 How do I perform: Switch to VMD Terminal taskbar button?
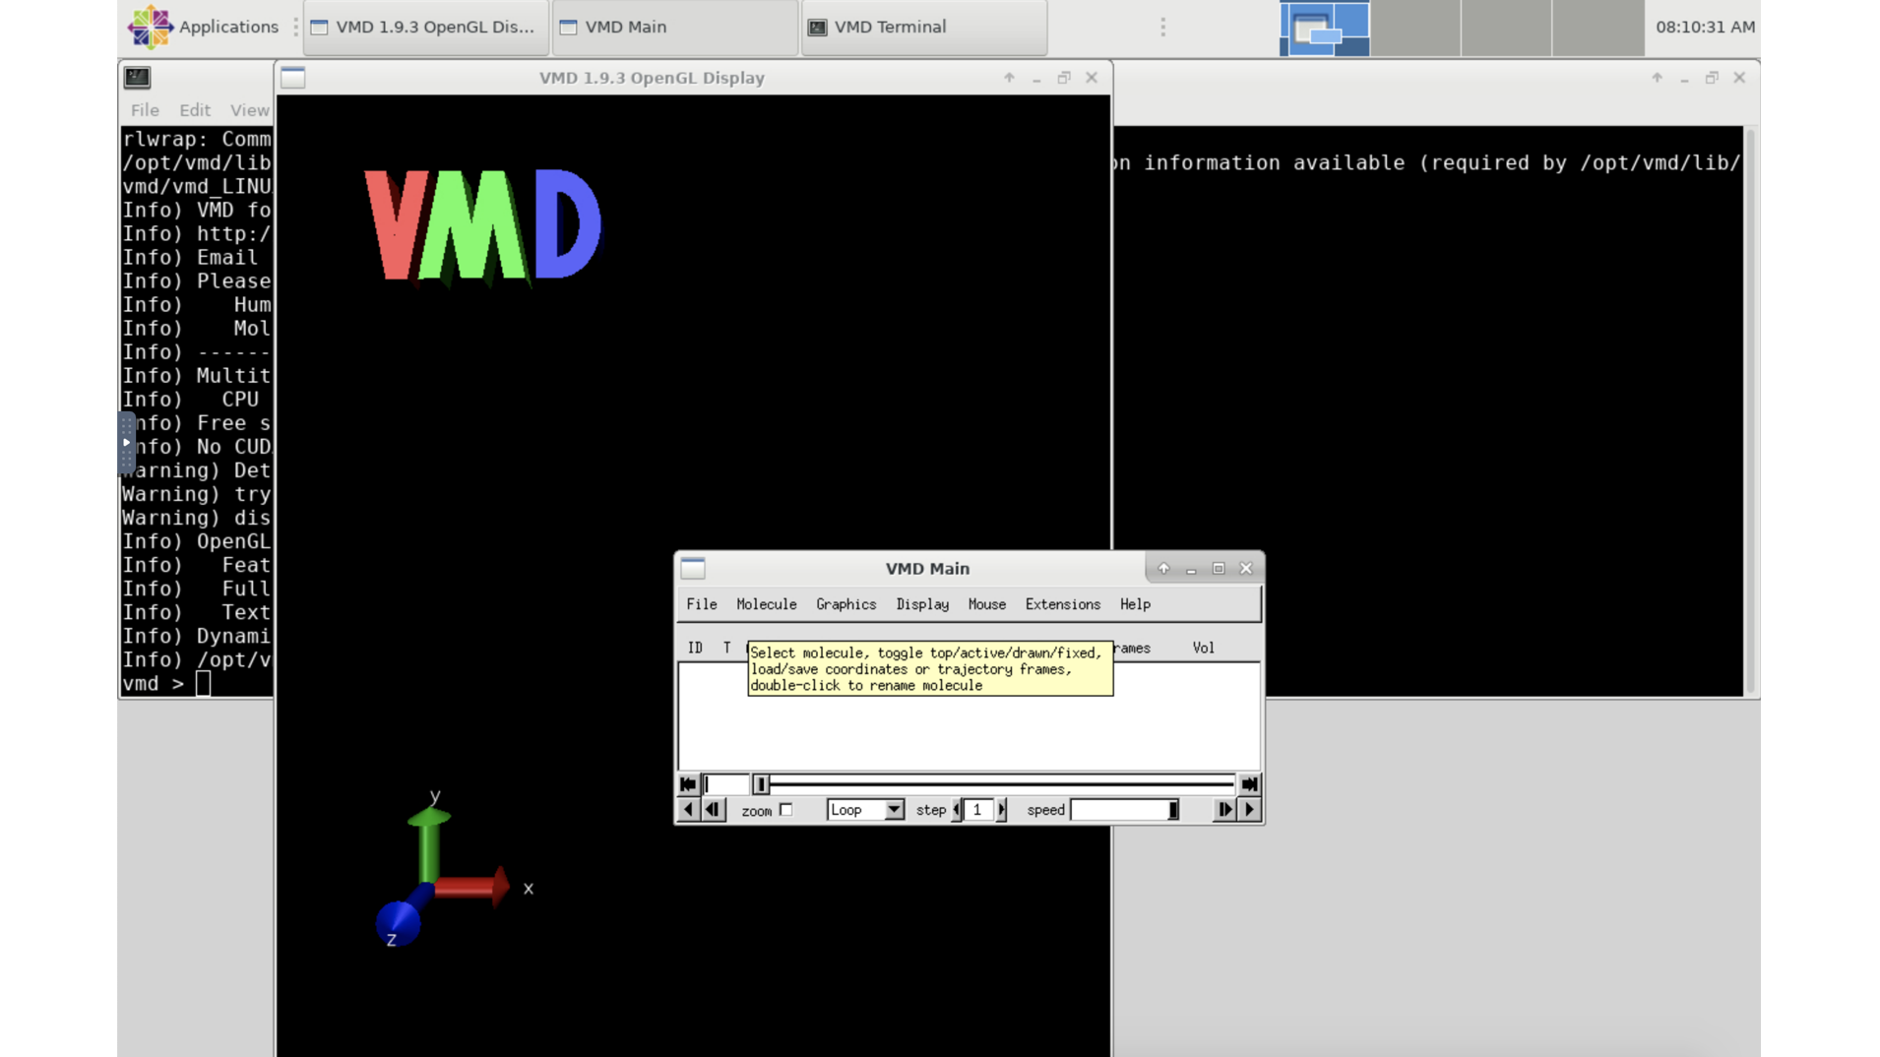pyautogui.click(x=924, y=27)
